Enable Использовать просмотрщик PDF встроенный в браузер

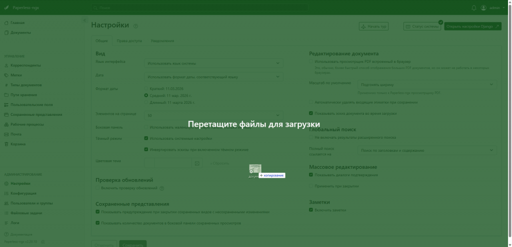click(311, 61)
